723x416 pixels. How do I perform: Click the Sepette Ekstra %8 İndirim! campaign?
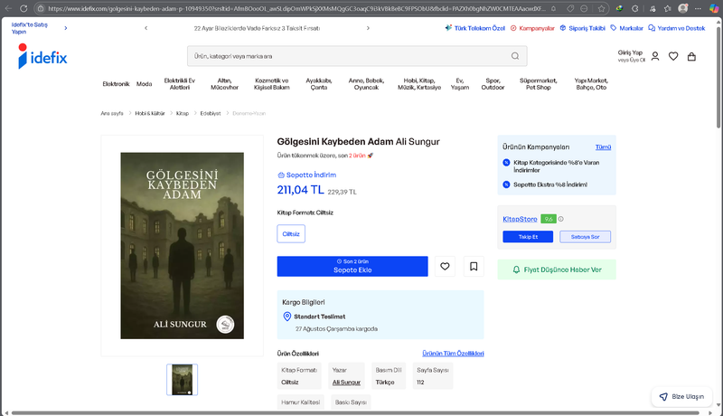pos(550,184)
